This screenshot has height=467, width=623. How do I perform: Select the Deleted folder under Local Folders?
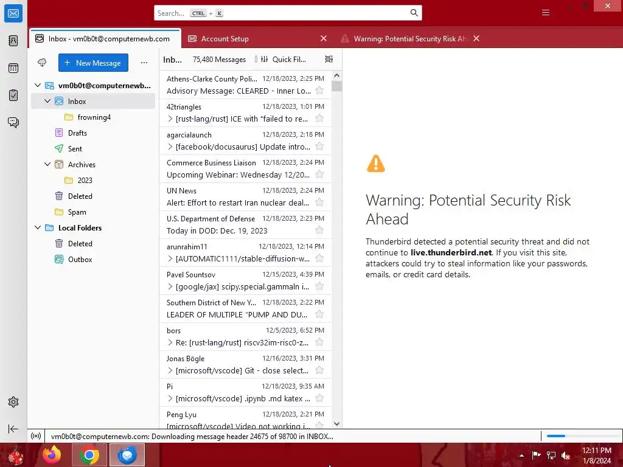(93, 244)
